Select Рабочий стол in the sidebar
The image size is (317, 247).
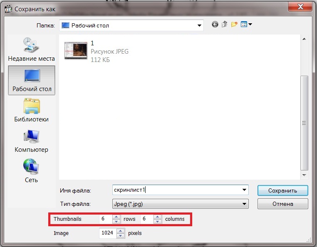32,80
